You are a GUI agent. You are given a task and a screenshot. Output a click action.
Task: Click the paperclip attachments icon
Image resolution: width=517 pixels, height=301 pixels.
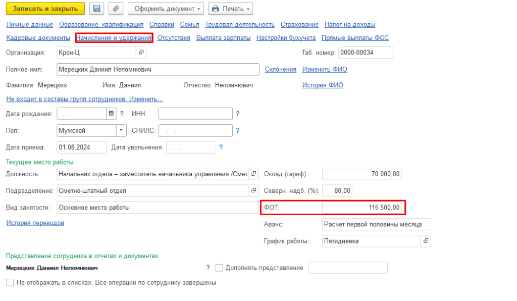[x=116, y=9]
